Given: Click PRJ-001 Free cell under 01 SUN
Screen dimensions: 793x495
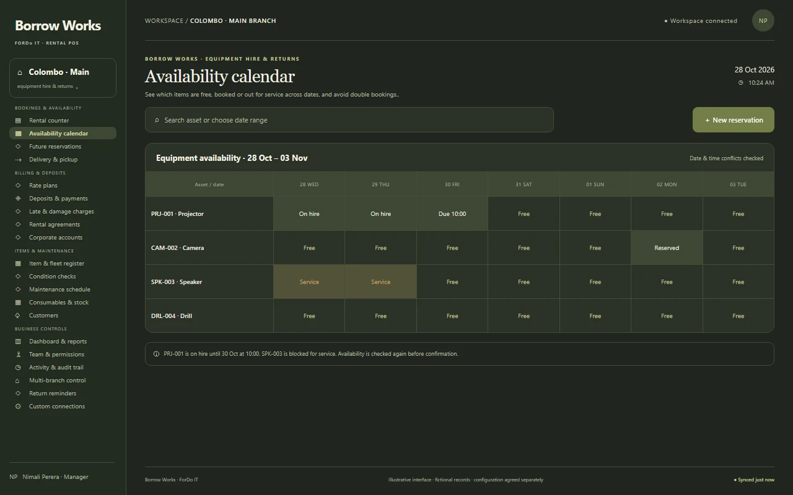Looking at the screenshot, I should [x=595, y=214].
